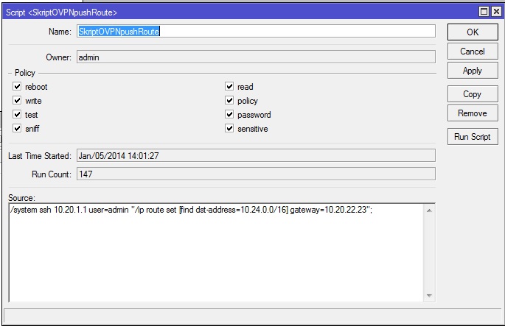Confirm the script with OK button

(x=473, y=32)
